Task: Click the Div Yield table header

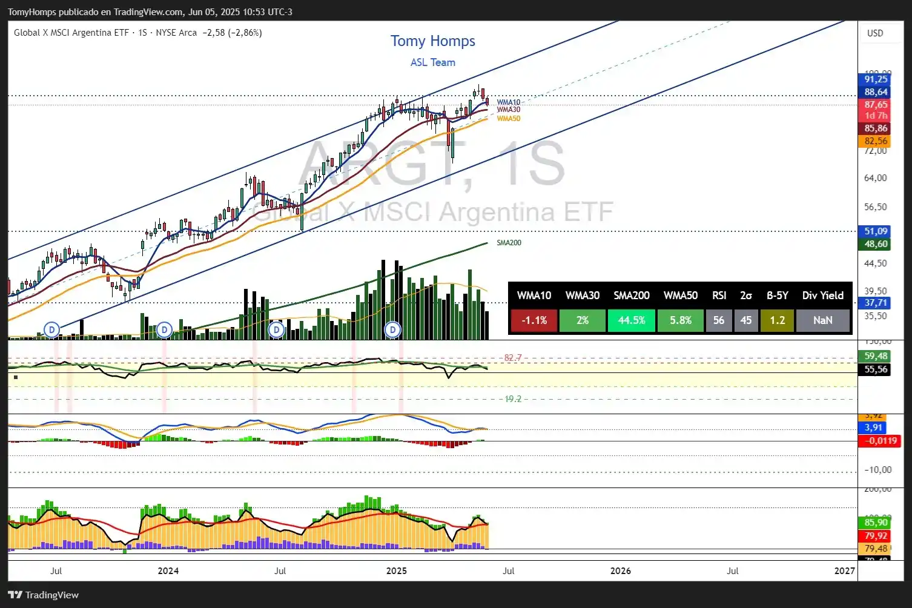Action: tap(823, 296)
